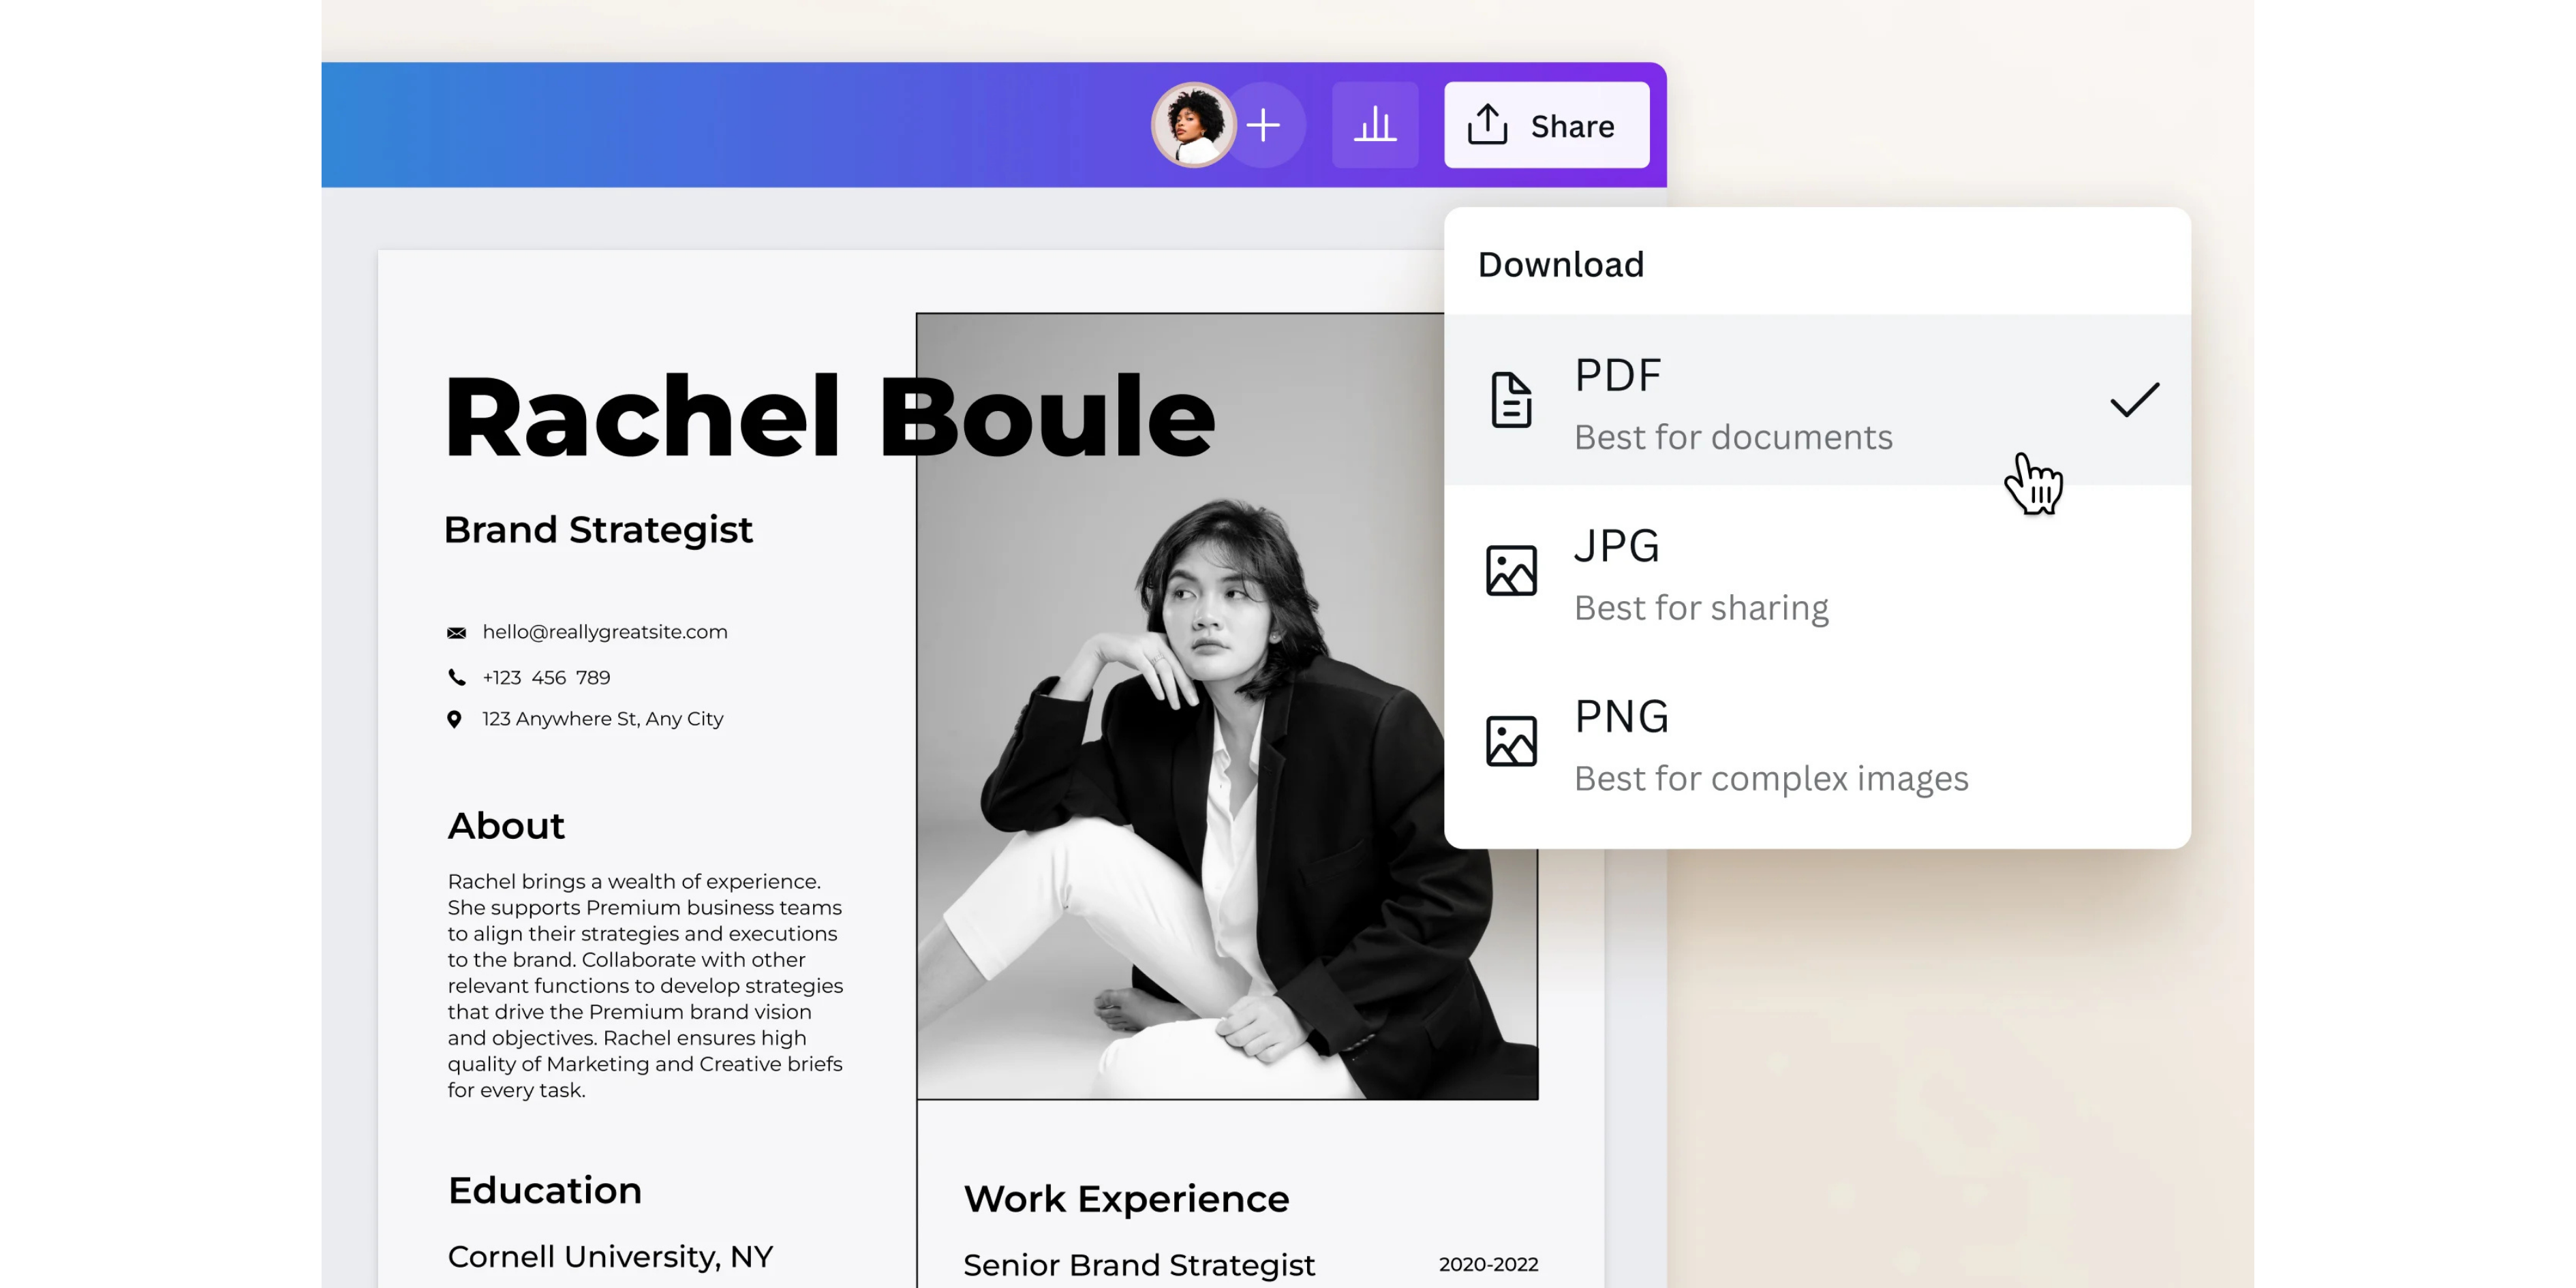Click the checkmark beside PDF
The image size is (2576, 1288).
pos(2135,400)
